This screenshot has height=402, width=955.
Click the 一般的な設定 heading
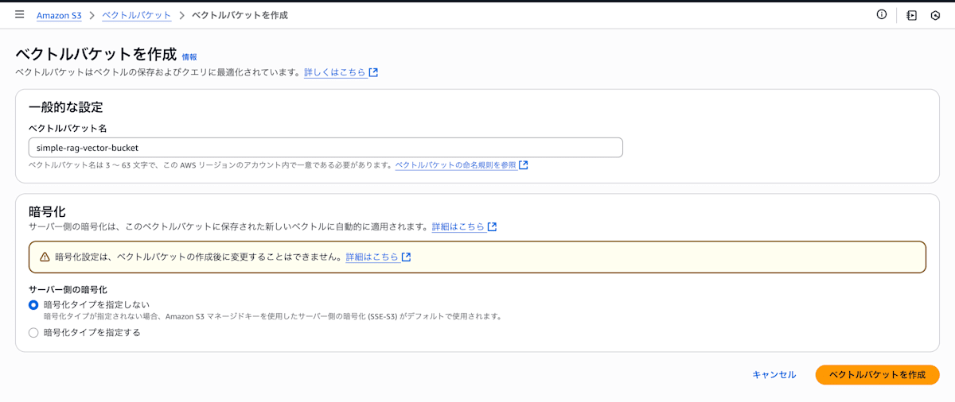pyautogui.click(x=66, y=107)
